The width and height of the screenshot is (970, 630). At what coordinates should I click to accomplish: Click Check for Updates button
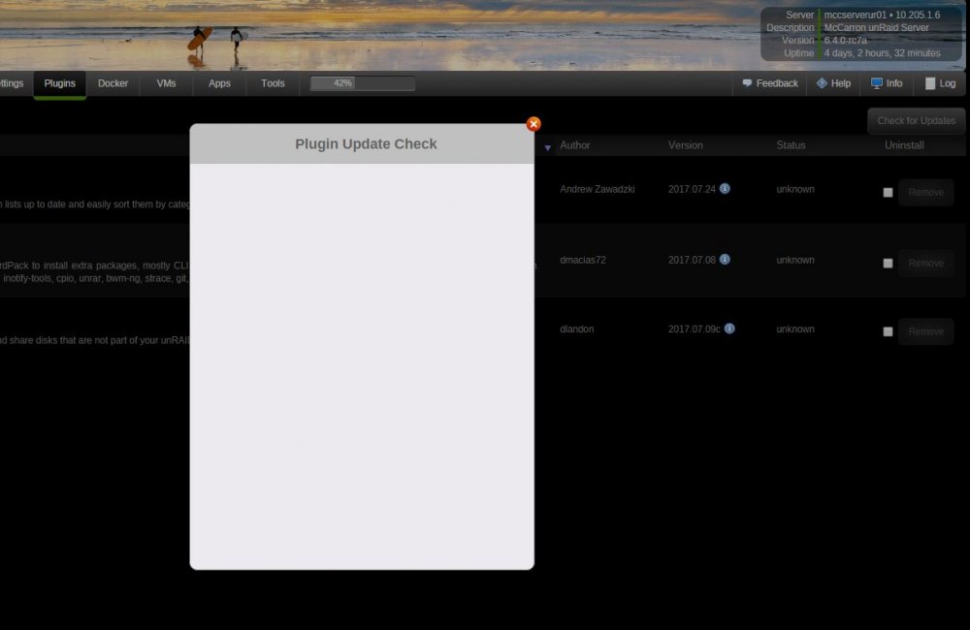pyautogui.click(x=917, y=120)
